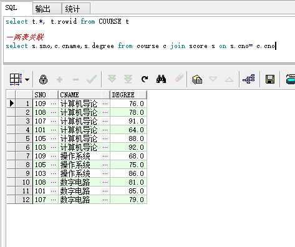Open the grid selection mode icon

(16, 79)
